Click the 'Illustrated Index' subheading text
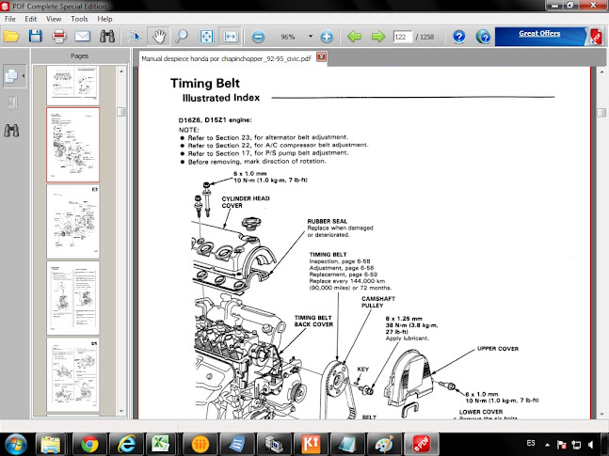The height and width of the screenshot is (456, 609). pyautogui.click(x=221, y=98)
